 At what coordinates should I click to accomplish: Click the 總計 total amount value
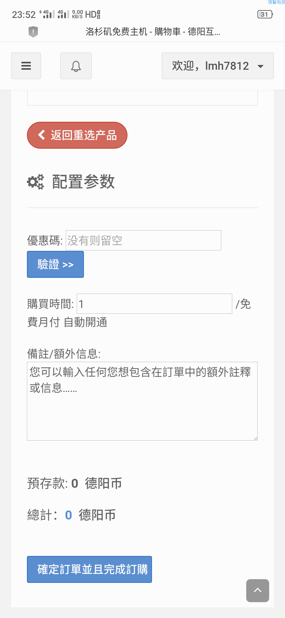click(68, 515)
